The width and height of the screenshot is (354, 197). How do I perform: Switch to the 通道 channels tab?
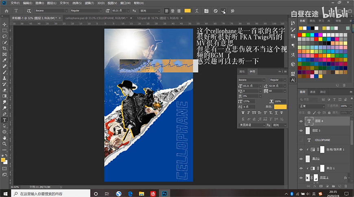click(x=312, y=92)
